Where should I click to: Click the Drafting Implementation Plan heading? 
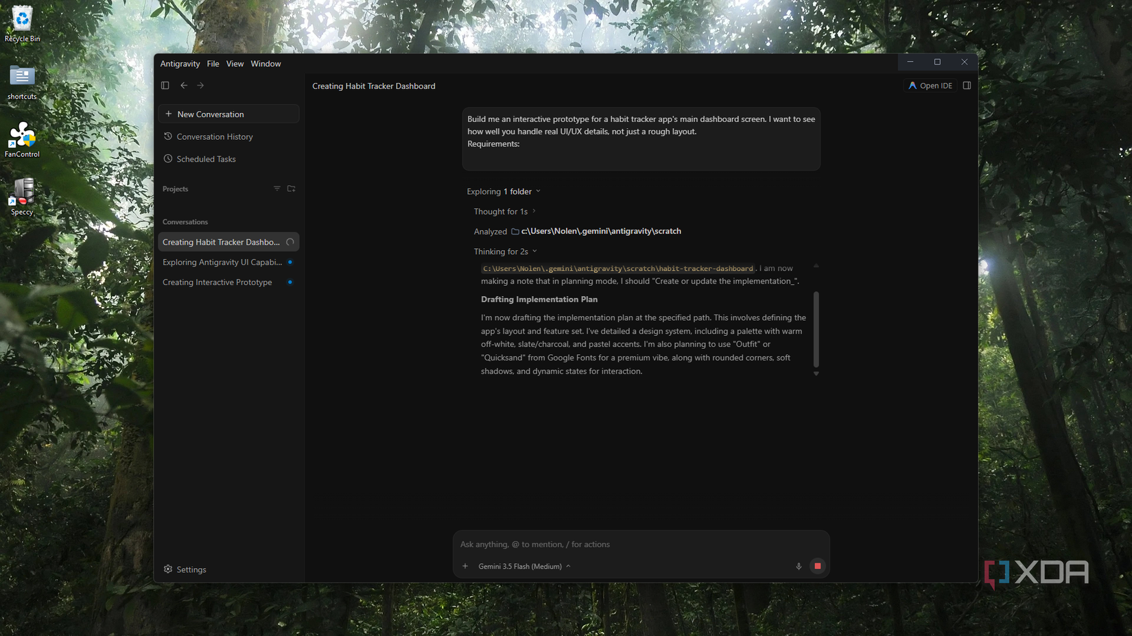539,299
